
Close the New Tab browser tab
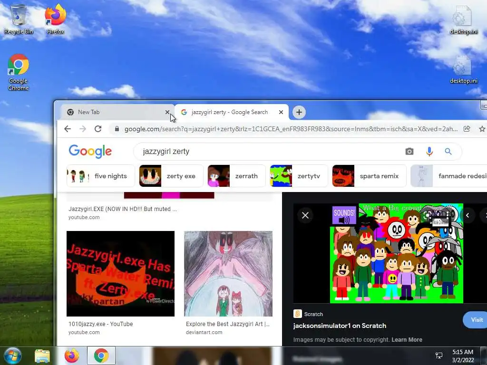tap(167, 112)
